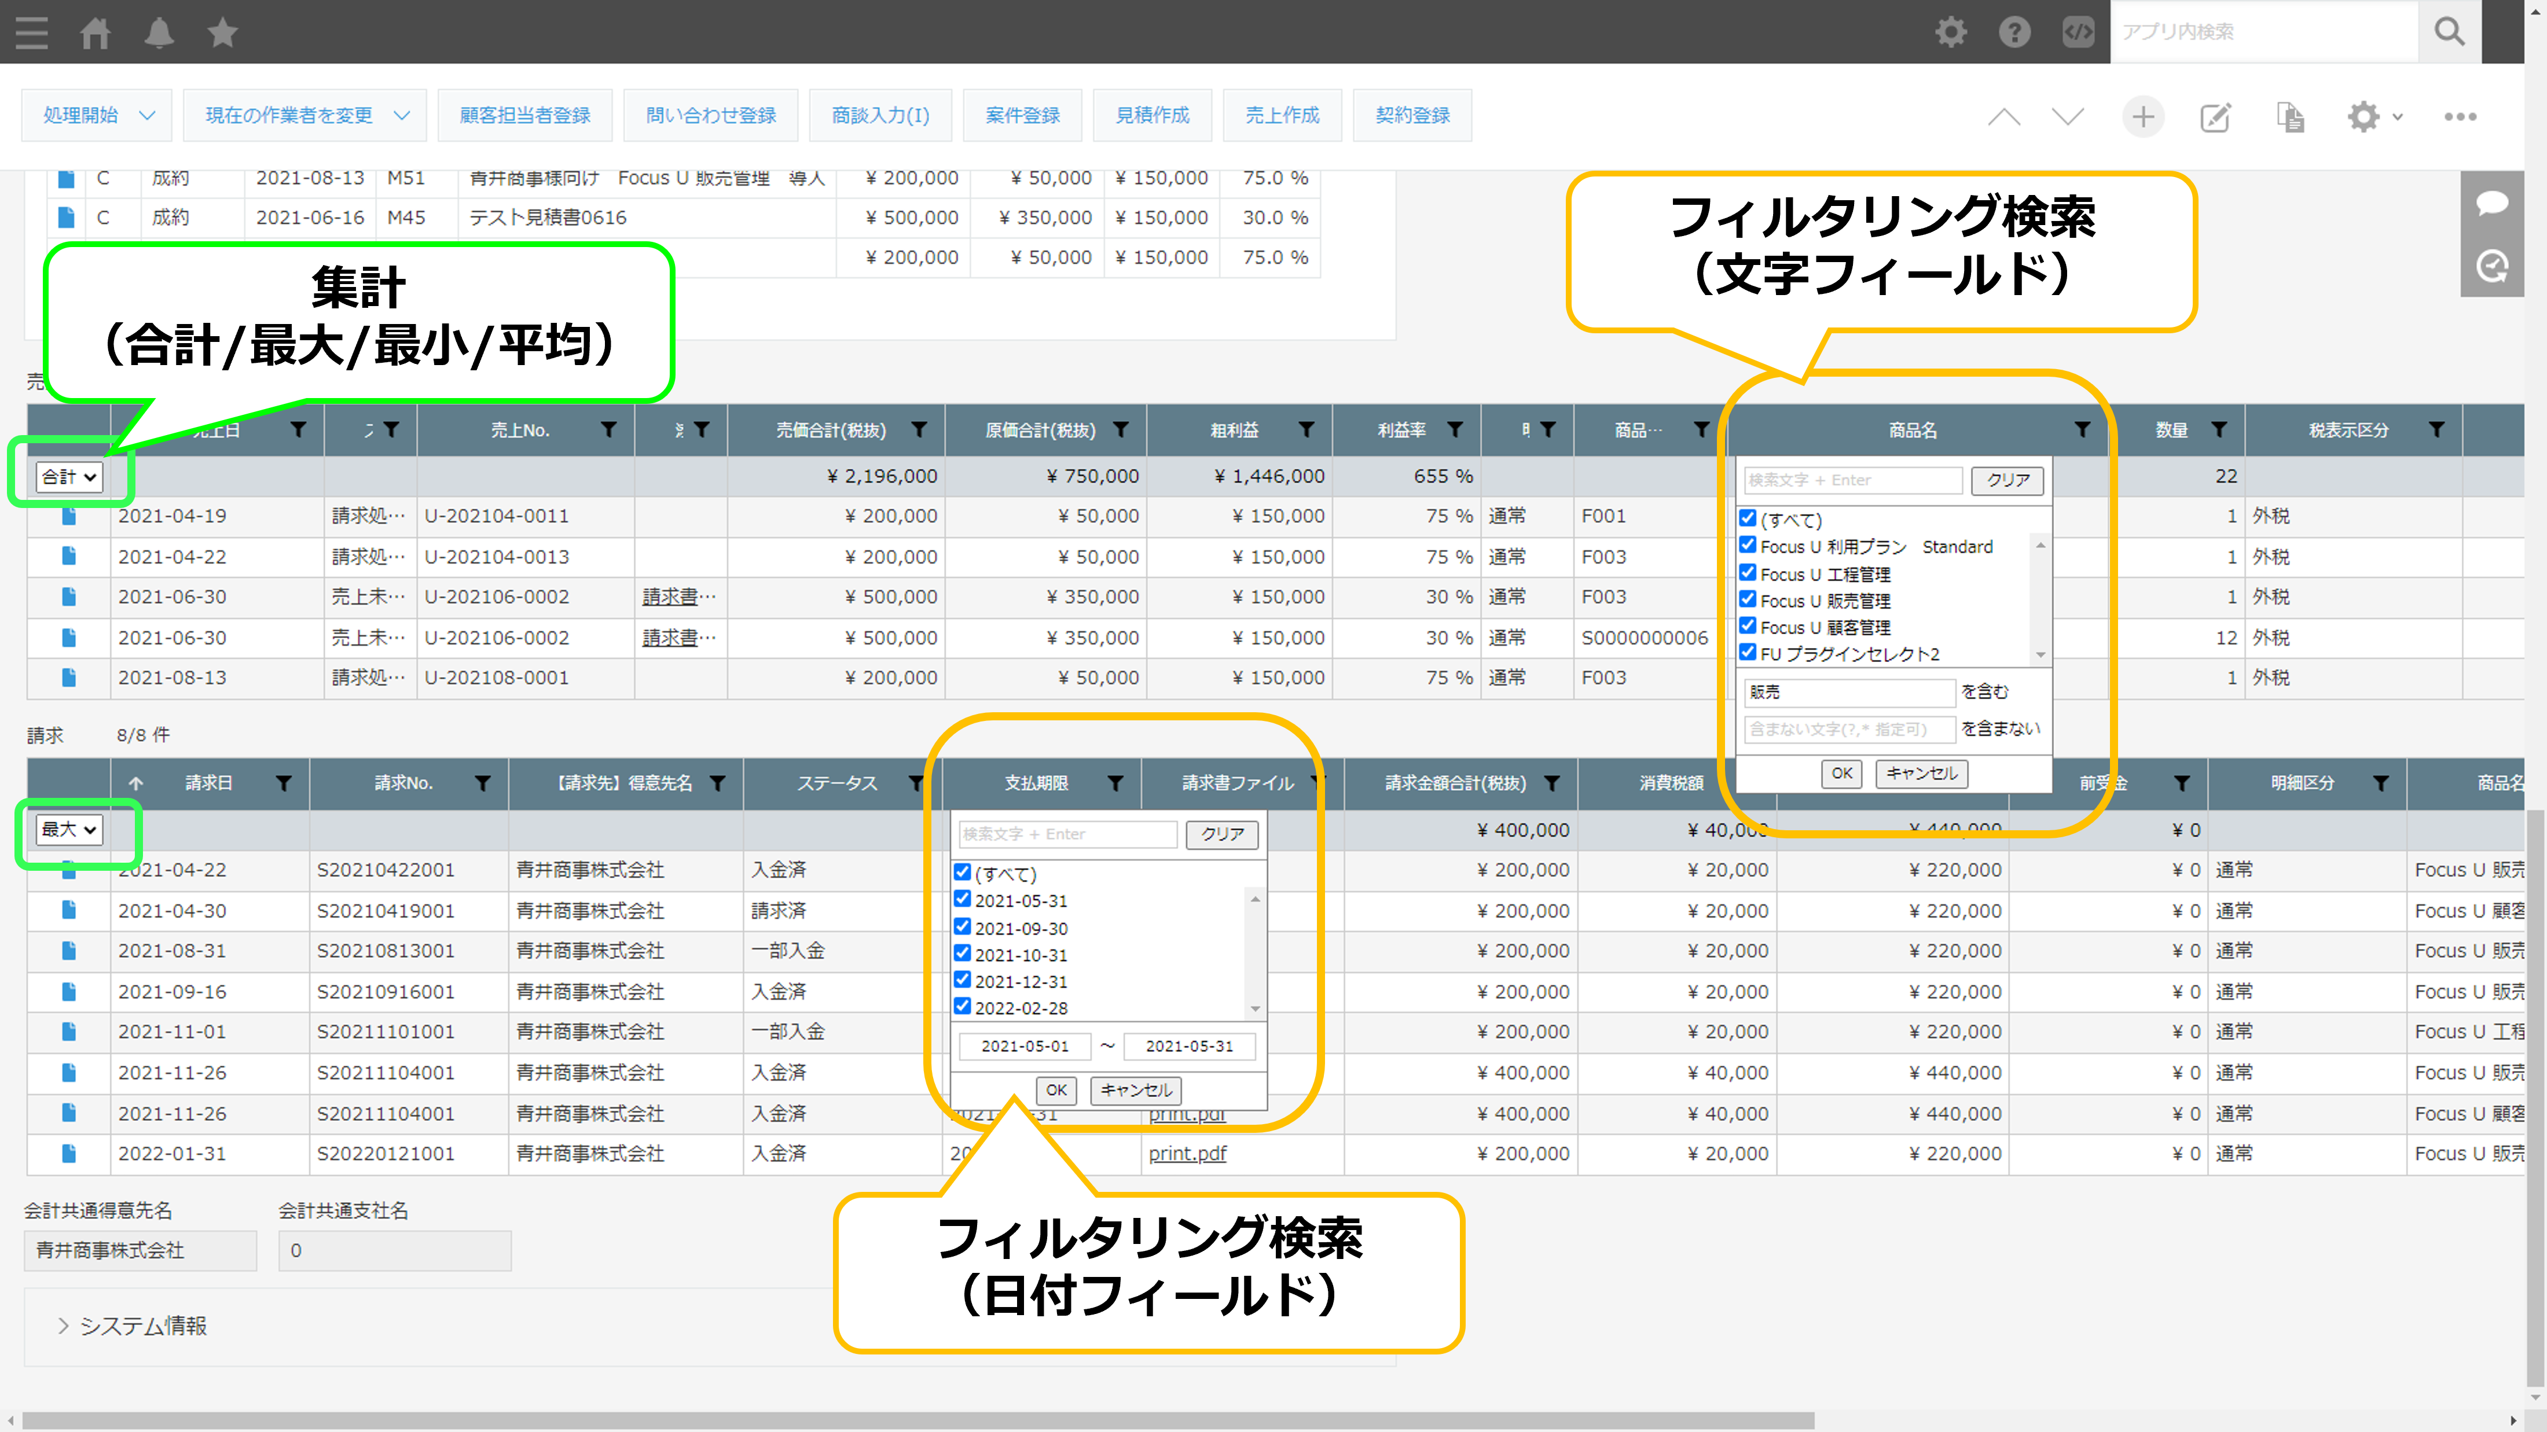Click クリア in 商品名 filter popup

tap(2007, 480)
